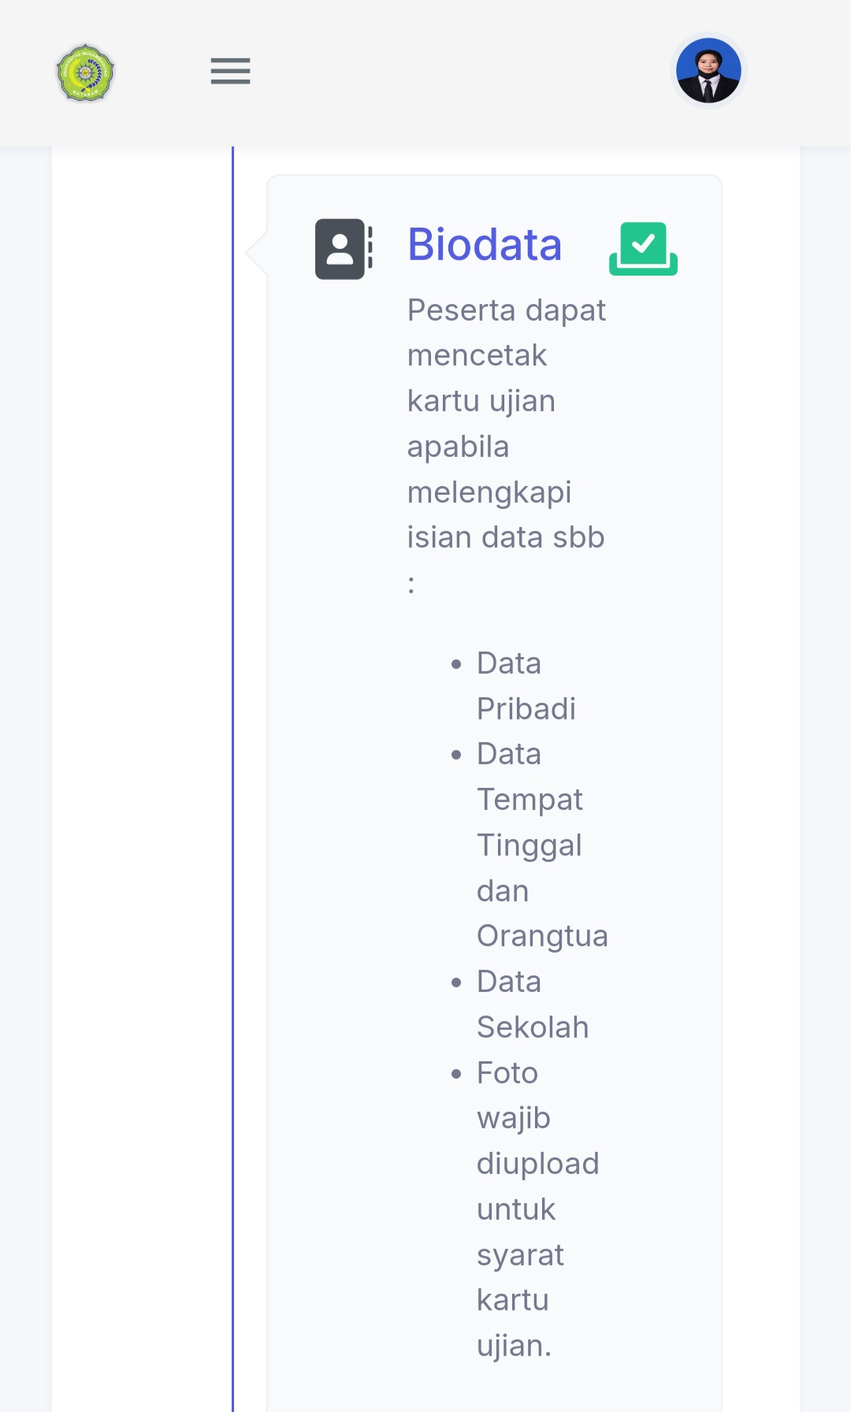This screenshot has width=851, height=1412.
Task: Click the Foto wajib diupload requirement text
Action: pos(537,1209)
